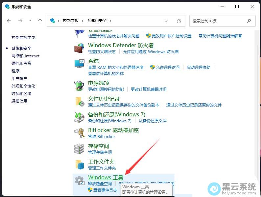The height and width of the screenshot is (197, 261).
Task: Click 查看 RAM 的大小和处理器速度
Action: pos(116,68)
